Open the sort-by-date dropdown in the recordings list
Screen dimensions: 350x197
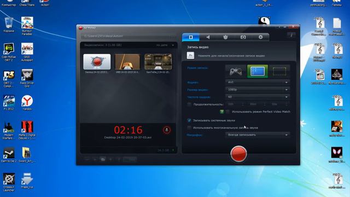pyautogui.click(x=165, y=45)
